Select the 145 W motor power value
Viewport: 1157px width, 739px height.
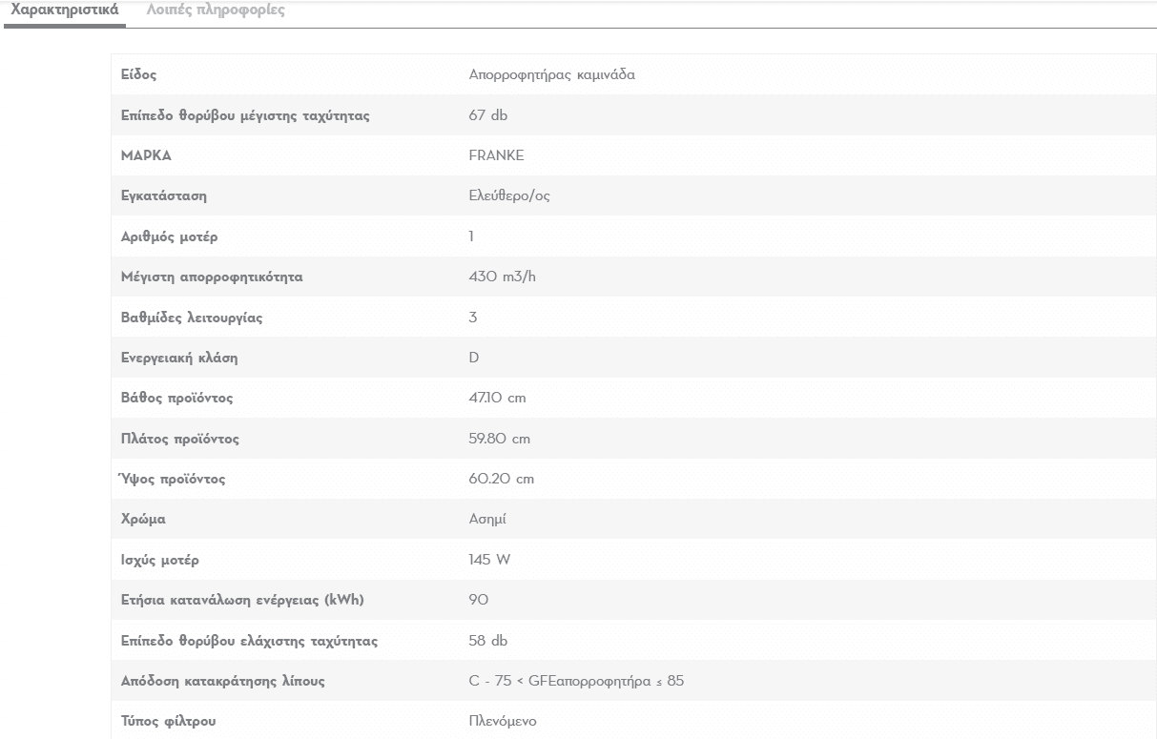click(489, 560)
